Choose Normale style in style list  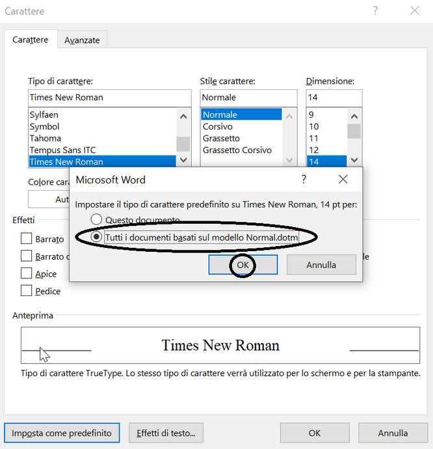point(241,115)
